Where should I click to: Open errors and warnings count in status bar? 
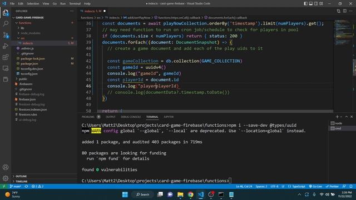pyautogui.click(x=37, y=187)
